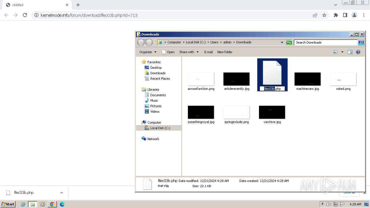Click Explorer back navigation button
The height and width of the screenshot is (208, 370).
(x=141, y=42)
